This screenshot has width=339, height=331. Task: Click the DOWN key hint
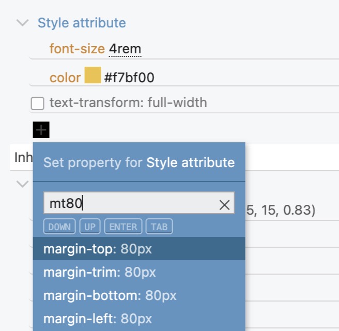pyautogui.click(x=59, y=227)
